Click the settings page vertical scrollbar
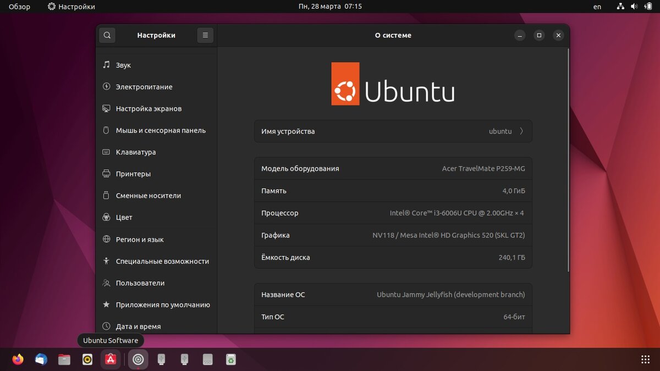 point(568,160)
